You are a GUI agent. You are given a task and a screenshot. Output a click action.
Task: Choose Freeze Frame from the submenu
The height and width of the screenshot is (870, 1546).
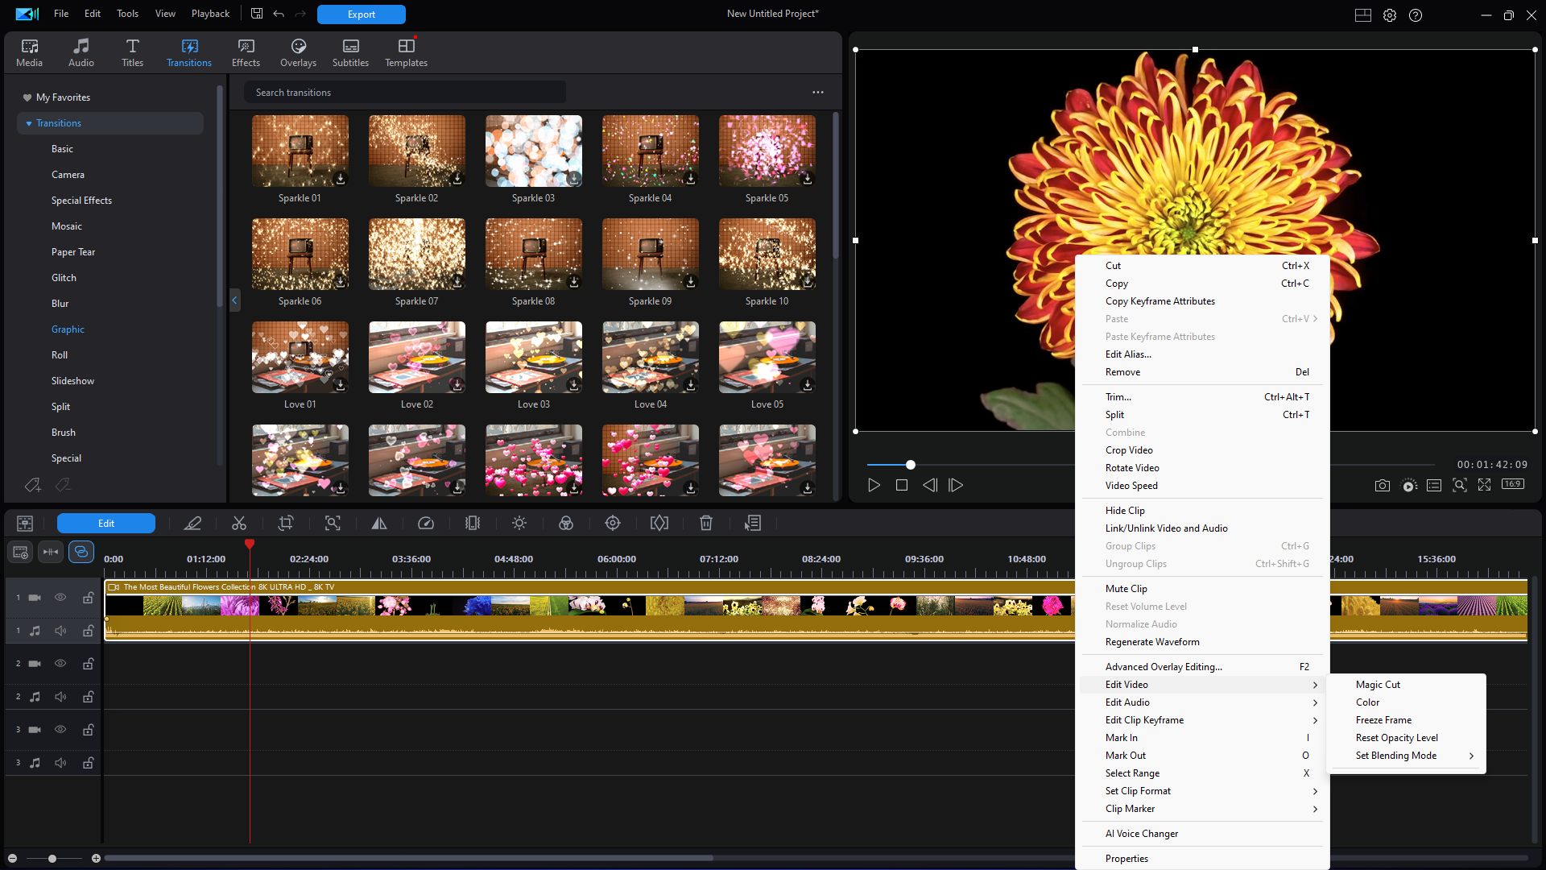(x=1383, y=720)
